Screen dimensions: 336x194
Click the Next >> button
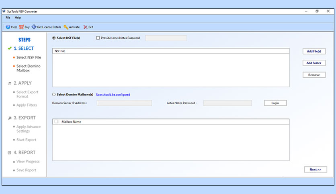[316, 170]
